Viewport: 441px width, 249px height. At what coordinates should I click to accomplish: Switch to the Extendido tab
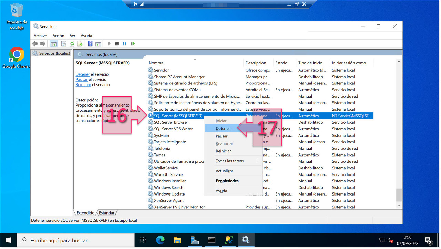point(85,213)
